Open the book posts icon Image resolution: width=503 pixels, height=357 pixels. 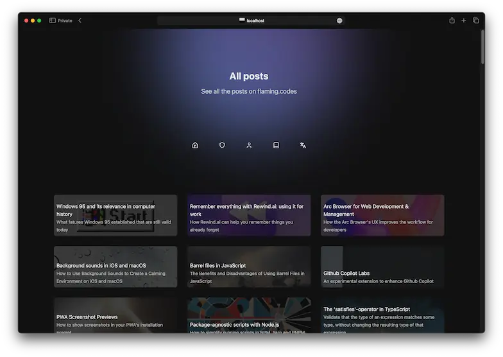(276, 145)
